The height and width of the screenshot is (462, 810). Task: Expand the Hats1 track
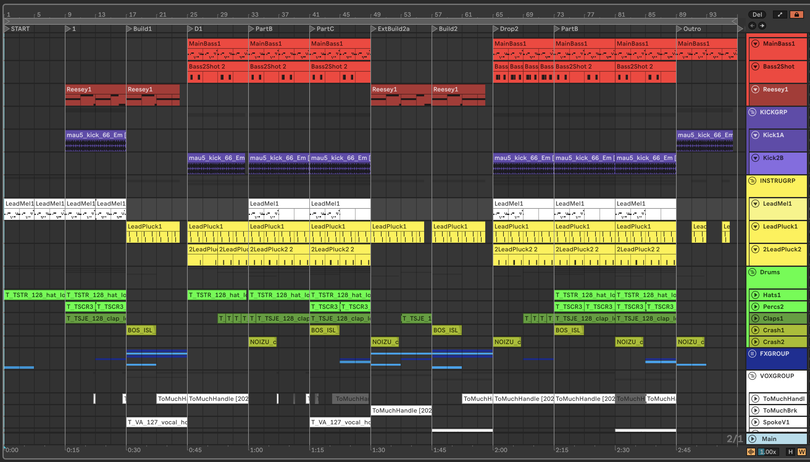[755, 295]
